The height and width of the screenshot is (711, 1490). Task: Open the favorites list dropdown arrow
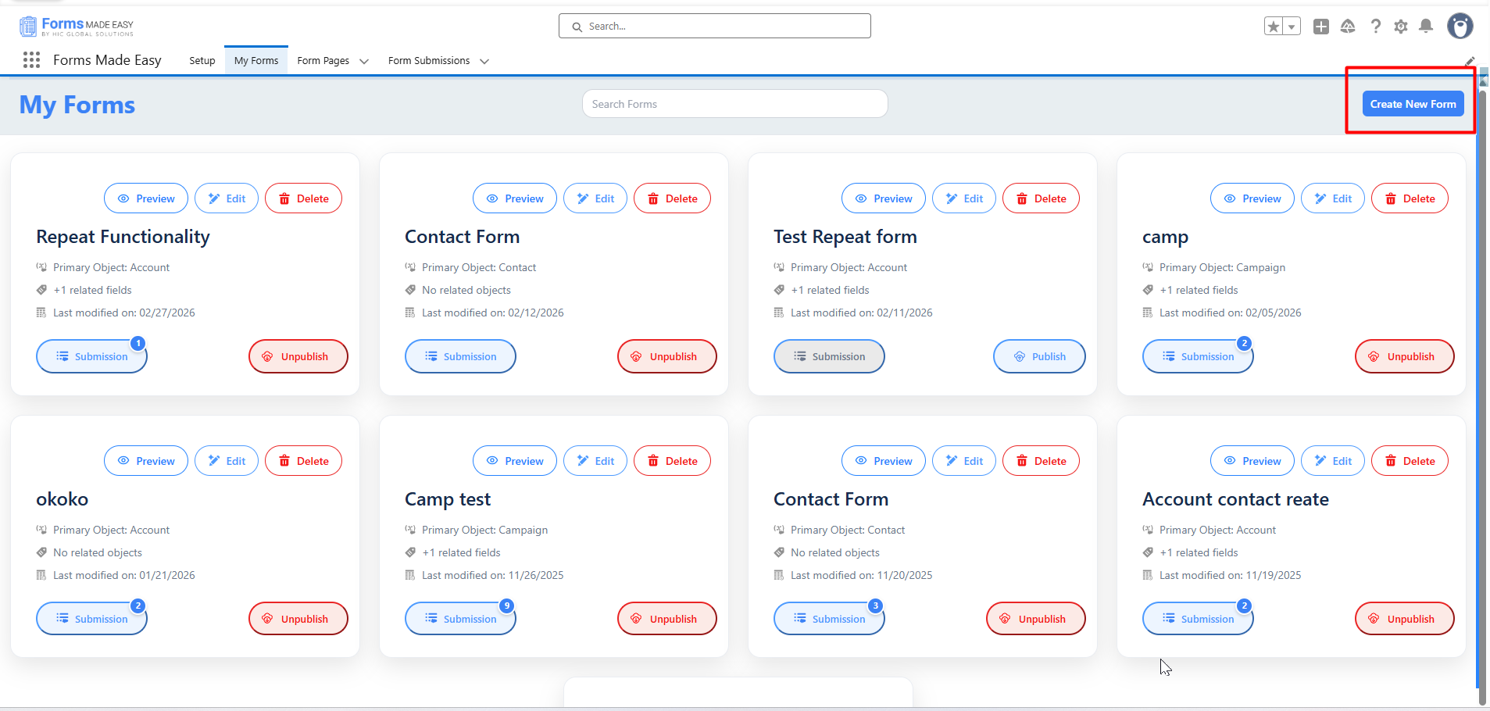[1292, 27]
